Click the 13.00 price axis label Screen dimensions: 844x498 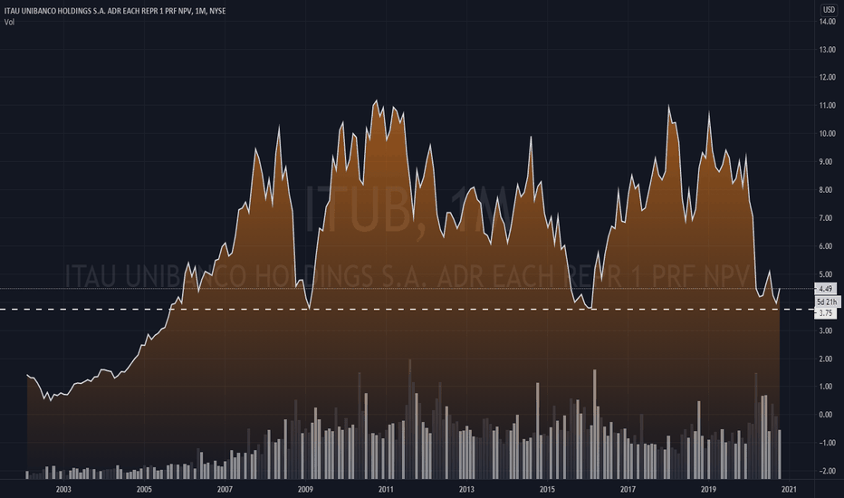click(x=828, y=50)
